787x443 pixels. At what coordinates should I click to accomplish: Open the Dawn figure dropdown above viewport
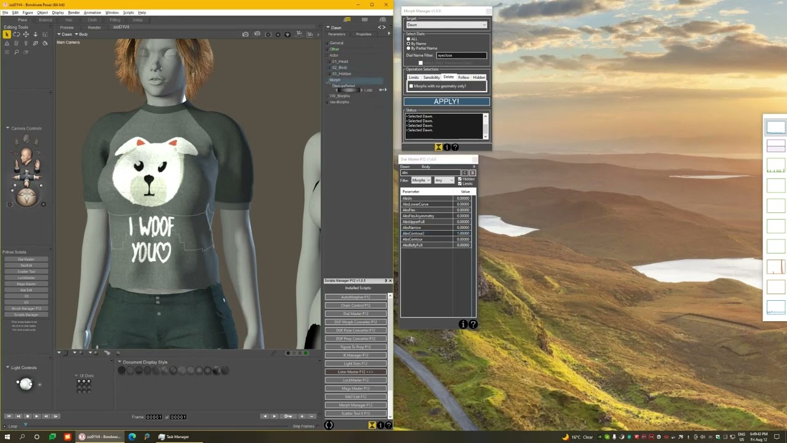pyautogui.click(x=64, y=34)
